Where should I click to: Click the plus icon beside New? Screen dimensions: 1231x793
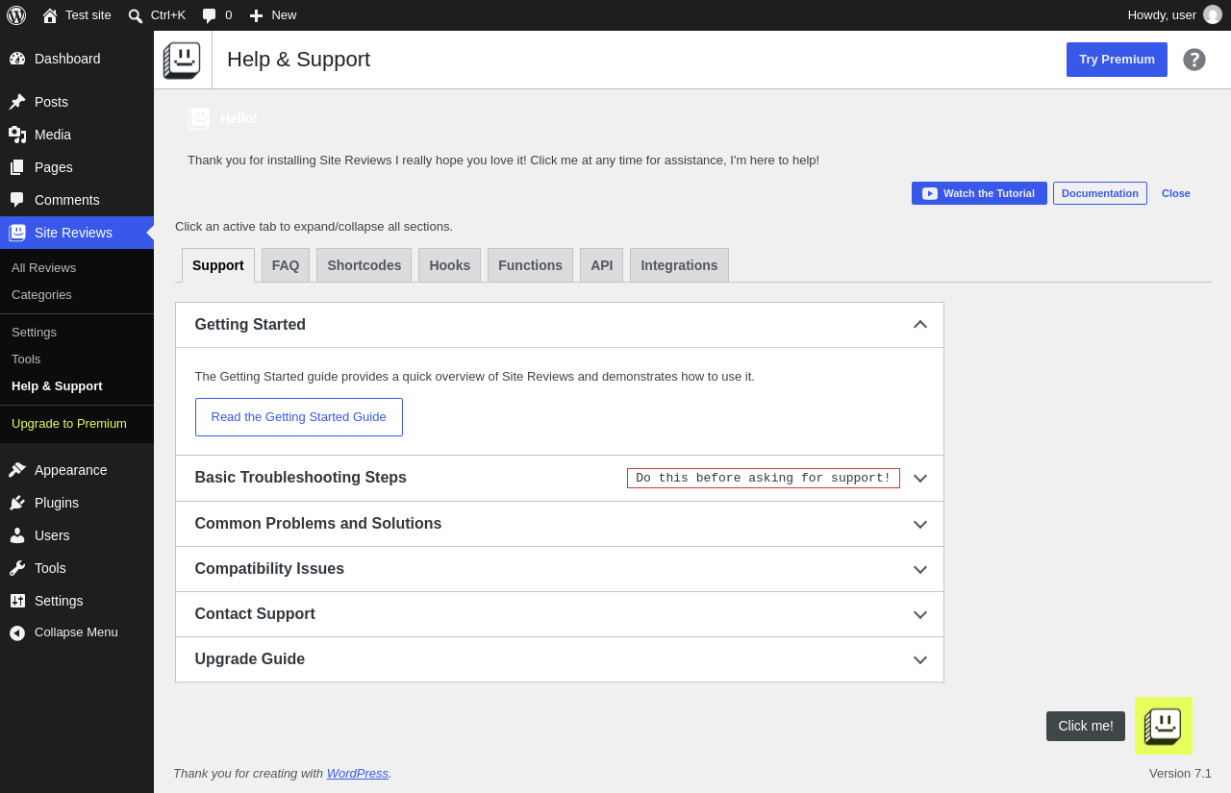tap(256, 15)
